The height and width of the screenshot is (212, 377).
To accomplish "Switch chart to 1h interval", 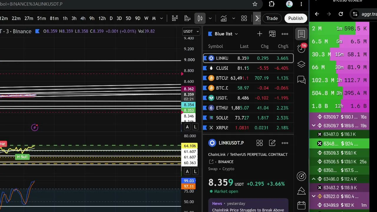I will [65, 18].
